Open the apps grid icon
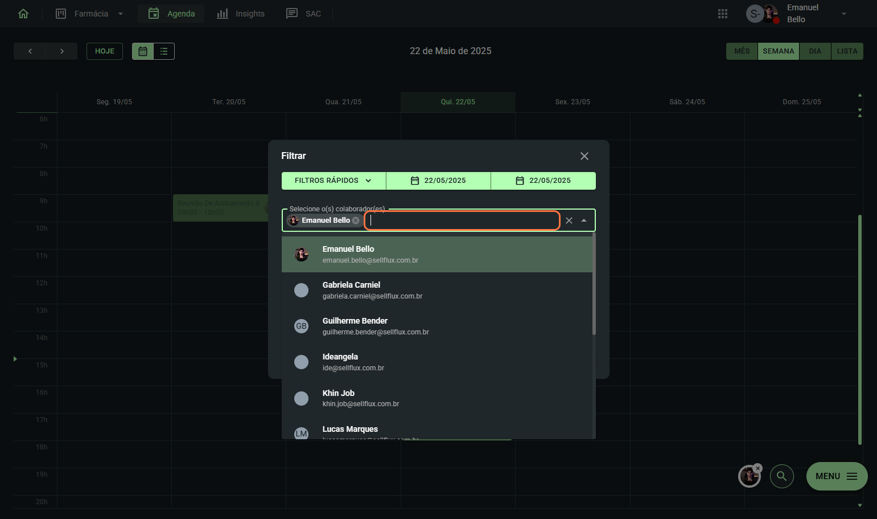877x519 pixels. click(x=723, y=14)
